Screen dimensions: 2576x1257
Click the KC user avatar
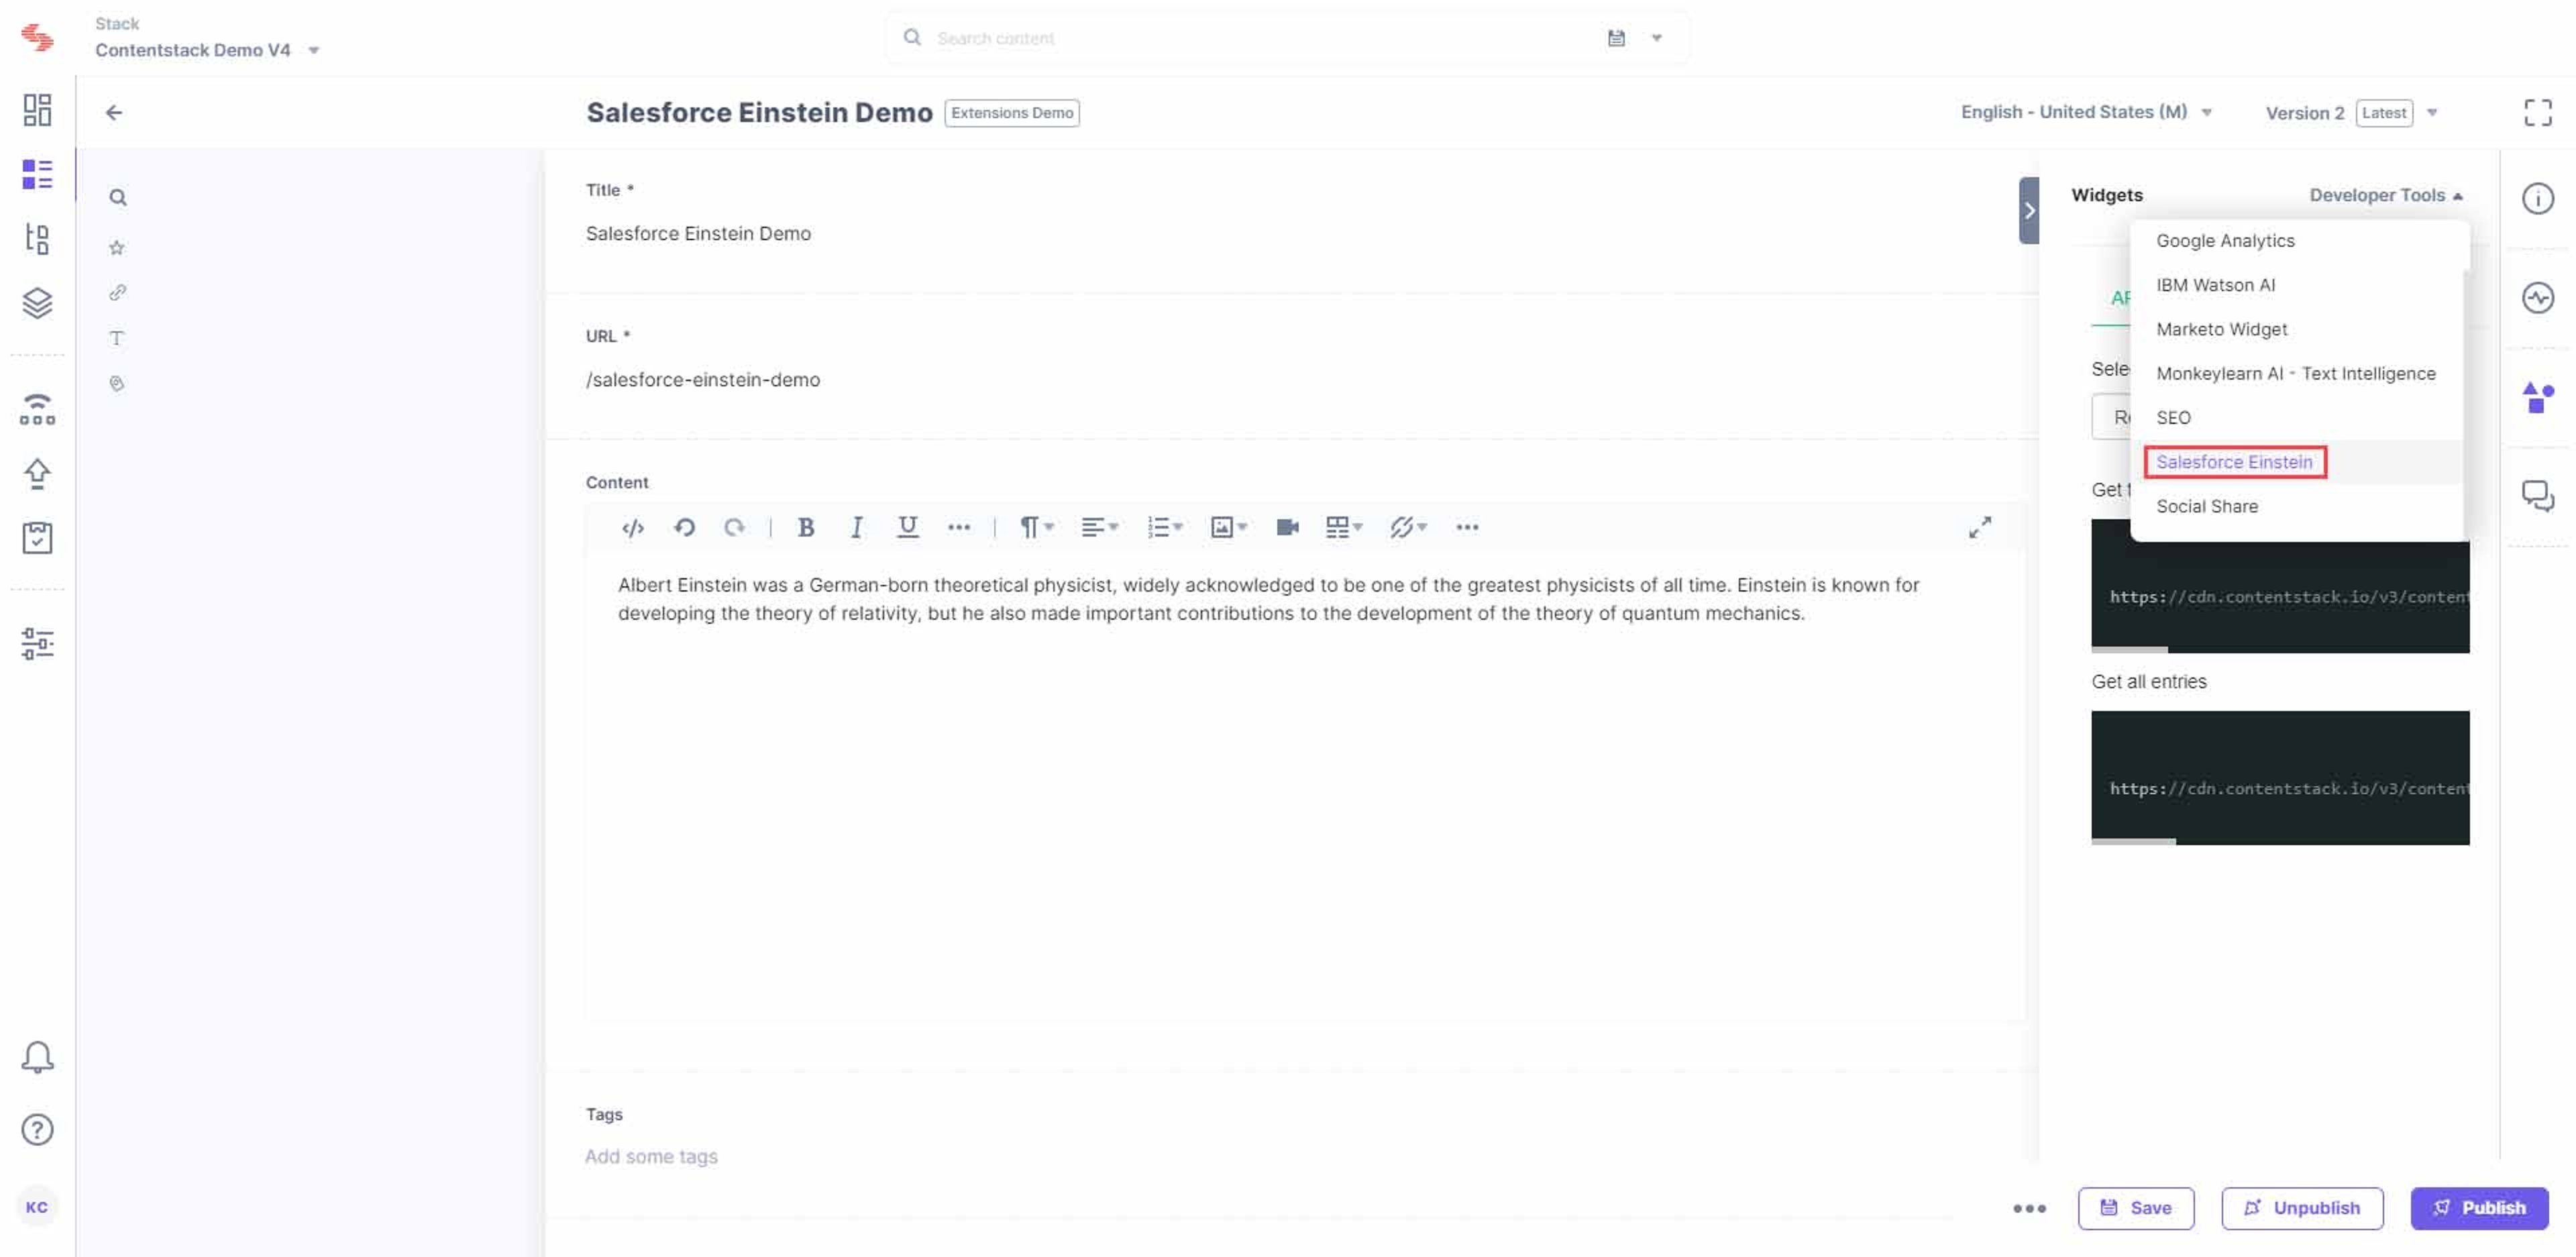[x=37, y=1207]
